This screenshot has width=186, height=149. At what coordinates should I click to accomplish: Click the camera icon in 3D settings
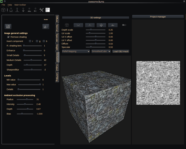124,25
